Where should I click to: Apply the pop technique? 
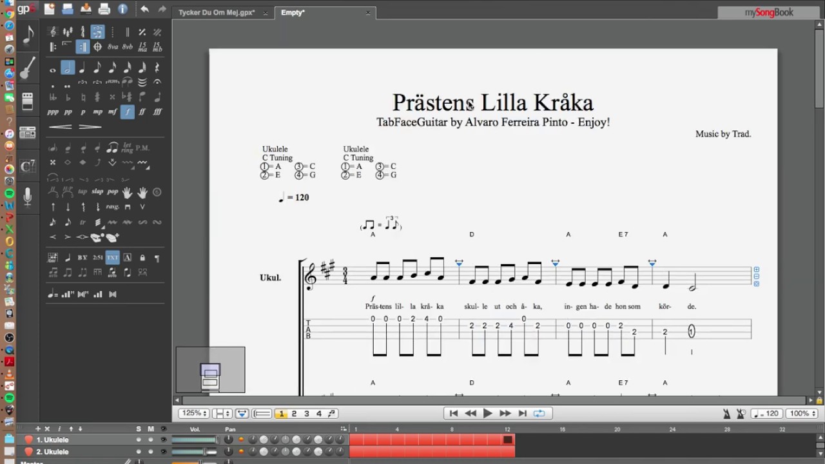point(113,192)
